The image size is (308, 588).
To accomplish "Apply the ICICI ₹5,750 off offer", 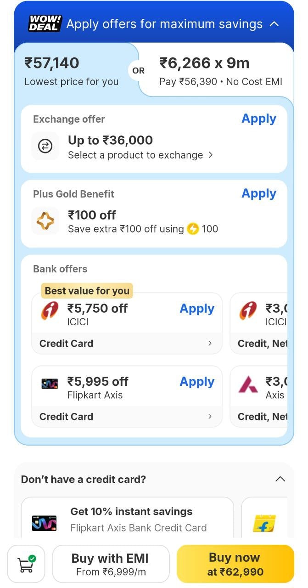I will click(x=197, y=309).
